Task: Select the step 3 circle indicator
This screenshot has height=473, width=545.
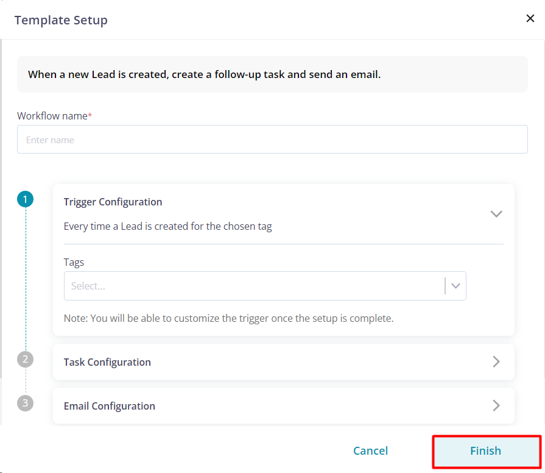Action: click(26, 403)
